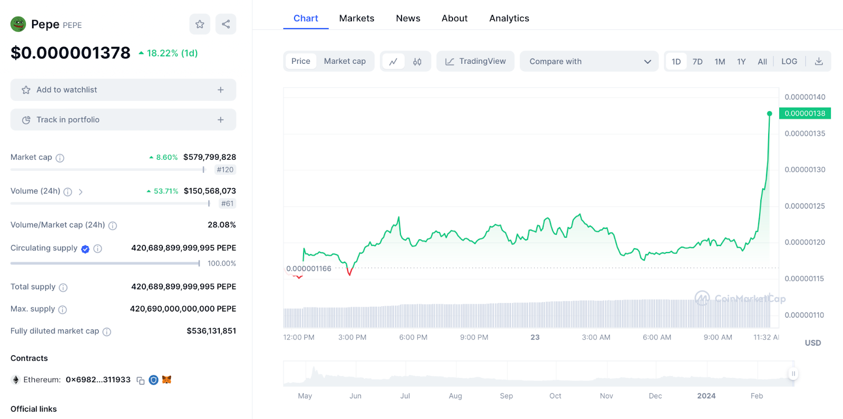
Task: Open Circulating supply info icon
Action: click(97, 249)
